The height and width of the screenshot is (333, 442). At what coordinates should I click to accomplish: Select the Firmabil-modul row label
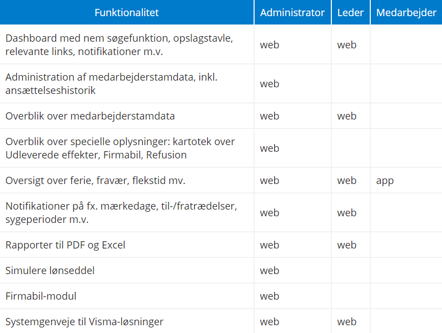pos(41,296)
